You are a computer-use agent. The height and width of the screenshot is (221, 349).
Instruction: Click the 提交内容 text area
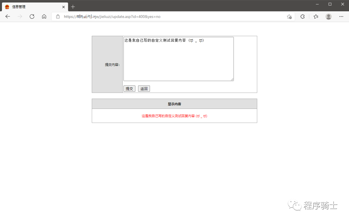(178, 58)
